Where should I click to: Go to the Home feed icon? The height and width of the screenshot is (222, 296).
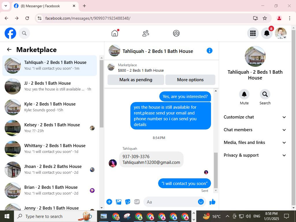(x=115, y=33)
